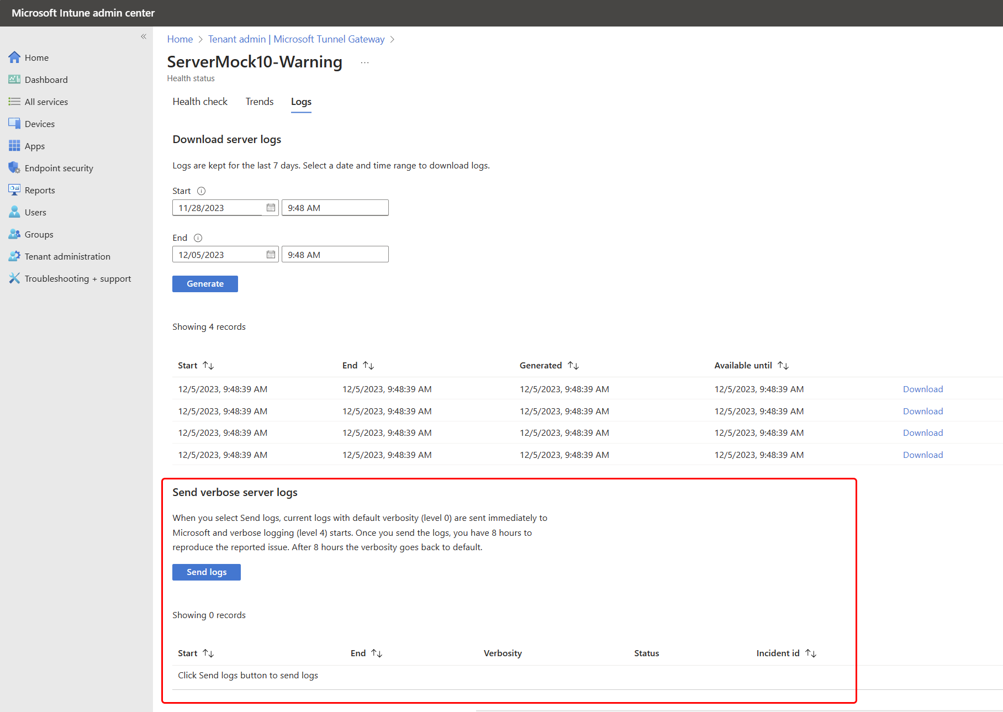Click the Generate button
1003x712 pixels.
pos(205,283)
